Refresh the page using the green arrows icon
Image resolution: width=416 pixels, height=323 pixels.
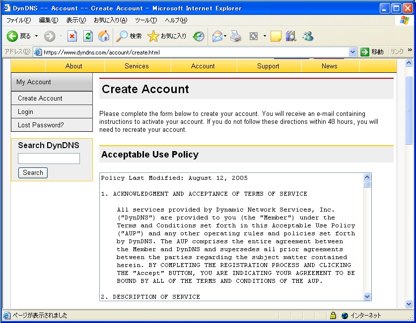pos(88,36)
